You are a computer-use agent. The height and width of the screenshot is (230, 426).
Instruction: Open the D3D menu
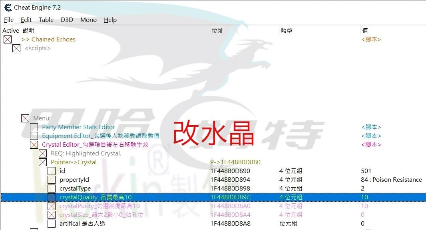(67, 20)
